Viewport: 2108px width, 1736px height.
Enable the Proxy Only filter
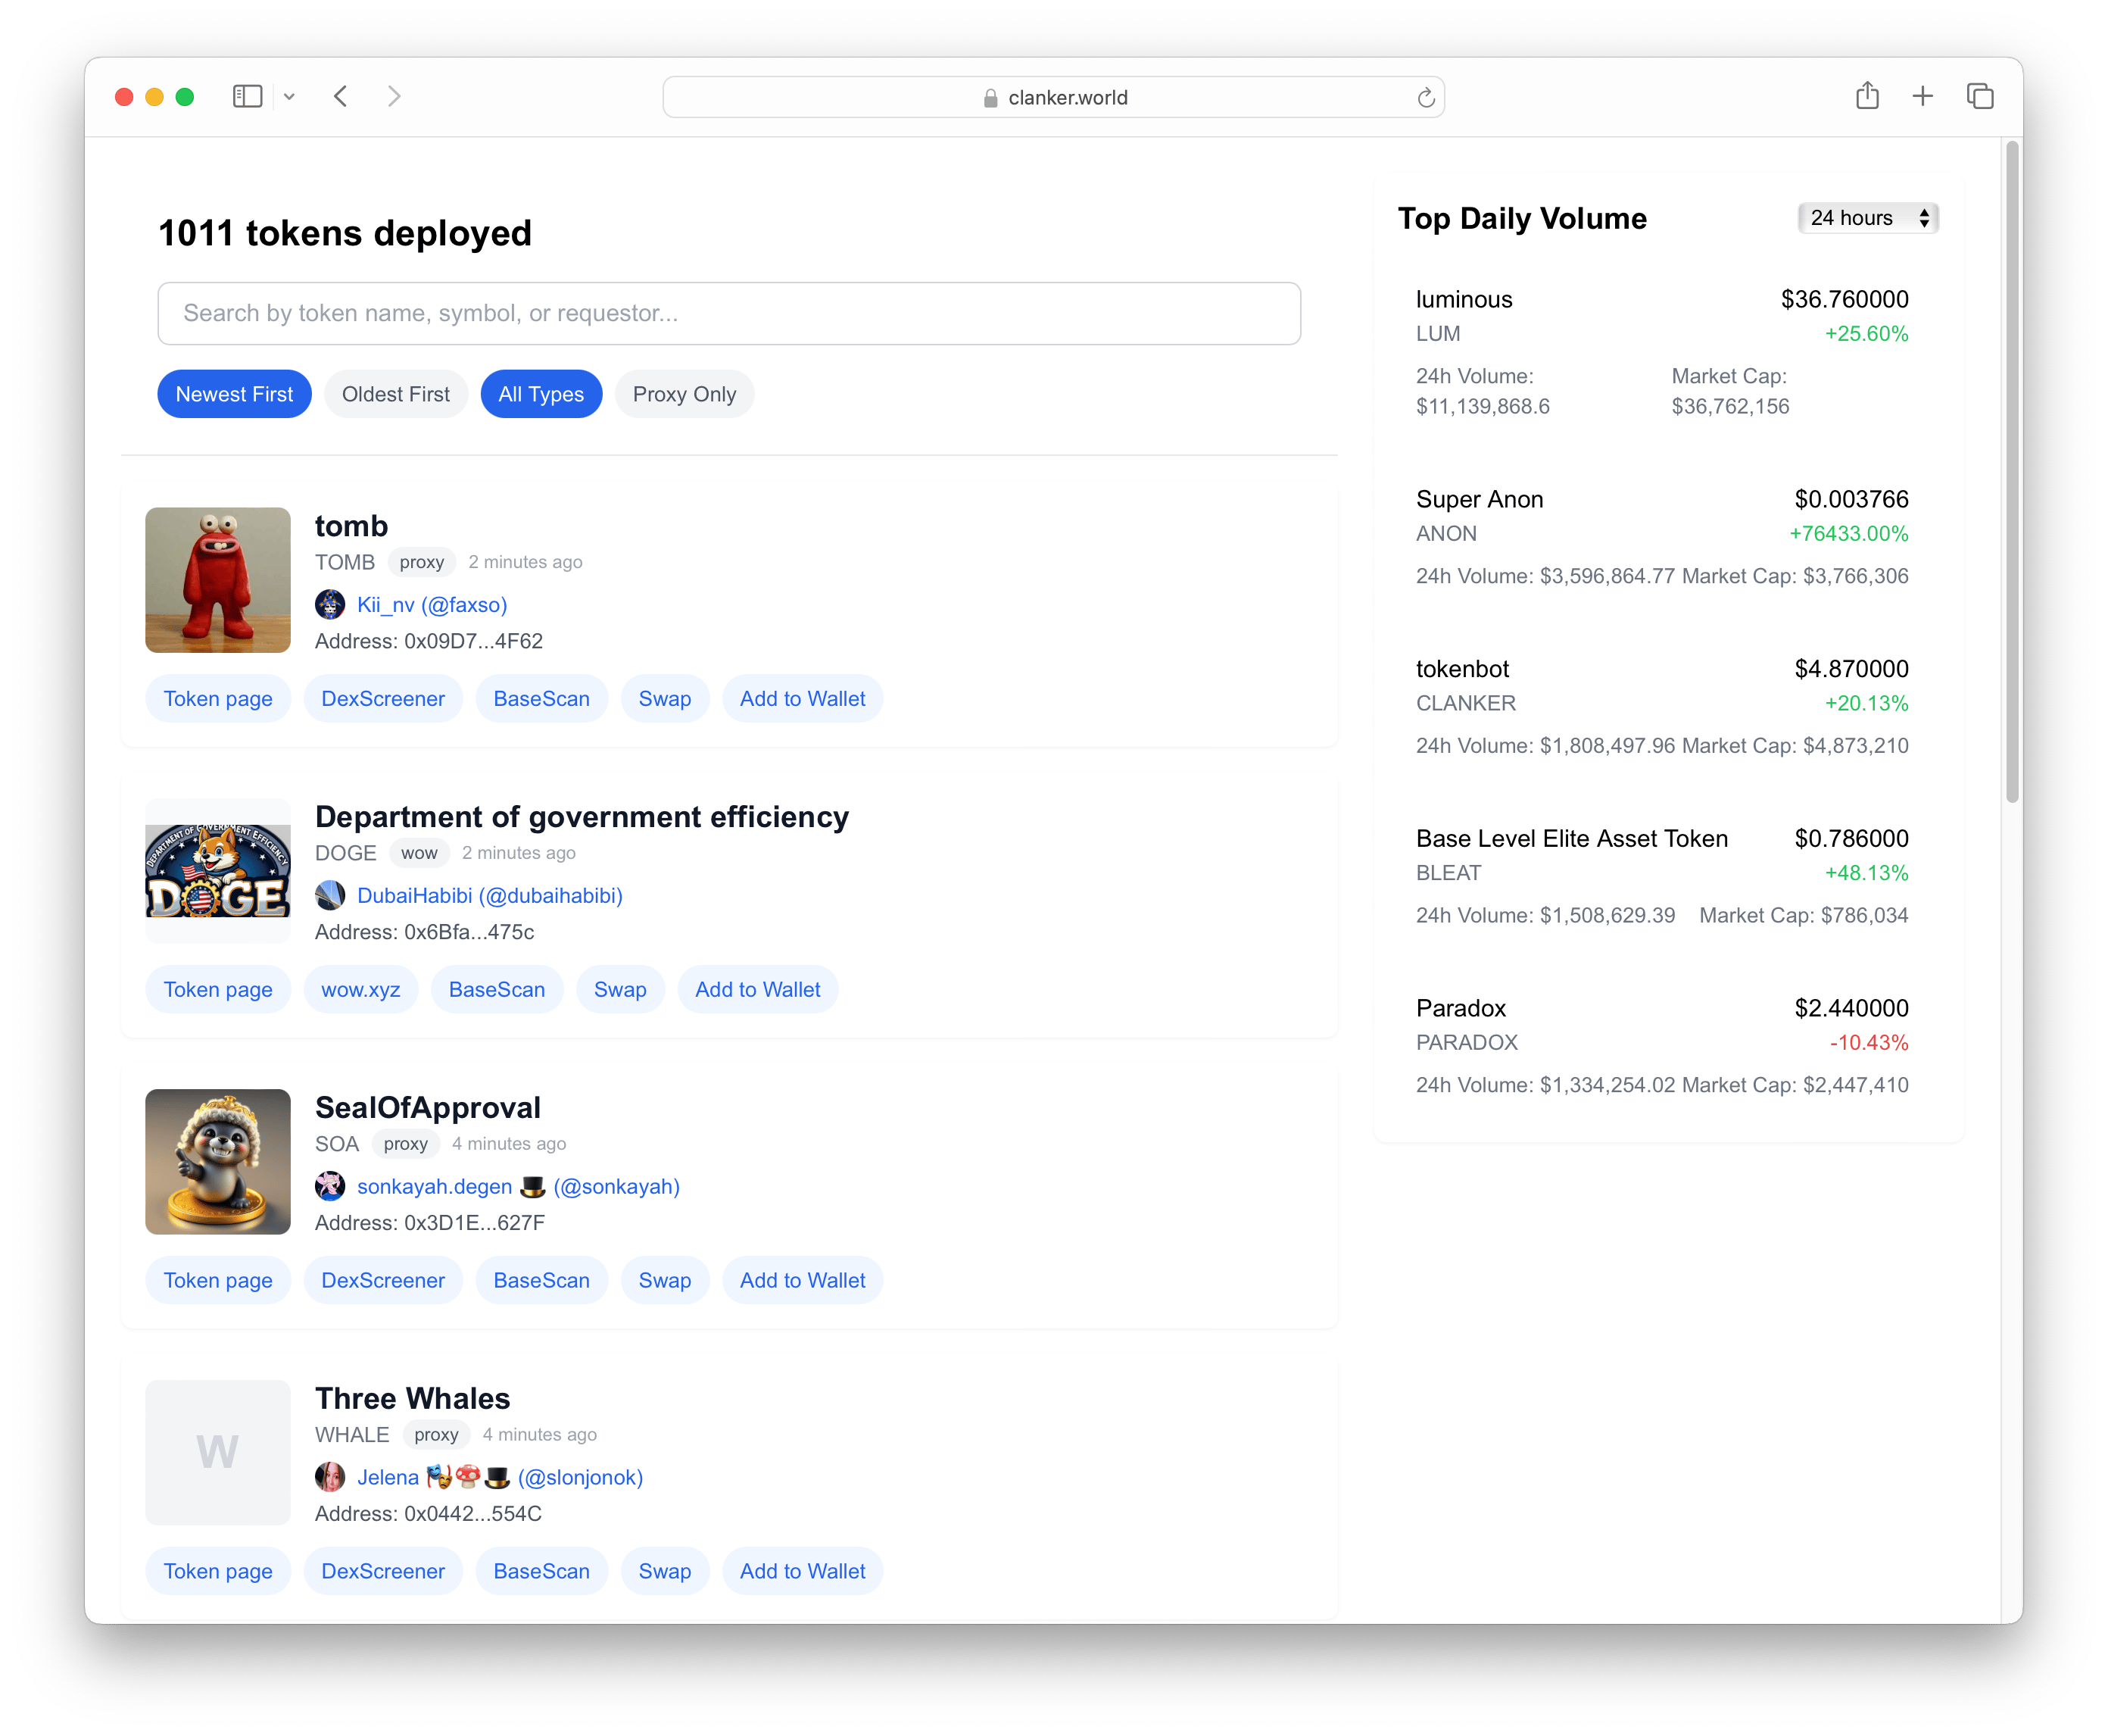click(x=684, y=394)
